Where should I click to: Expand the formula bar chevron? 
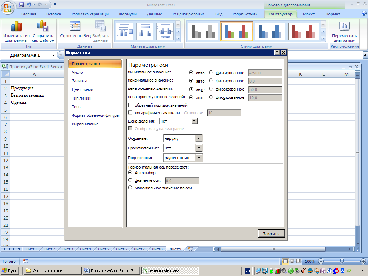tap(365, 55)
